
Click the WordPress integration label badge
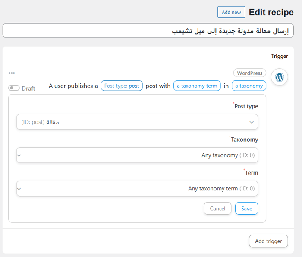click(250, 73)
